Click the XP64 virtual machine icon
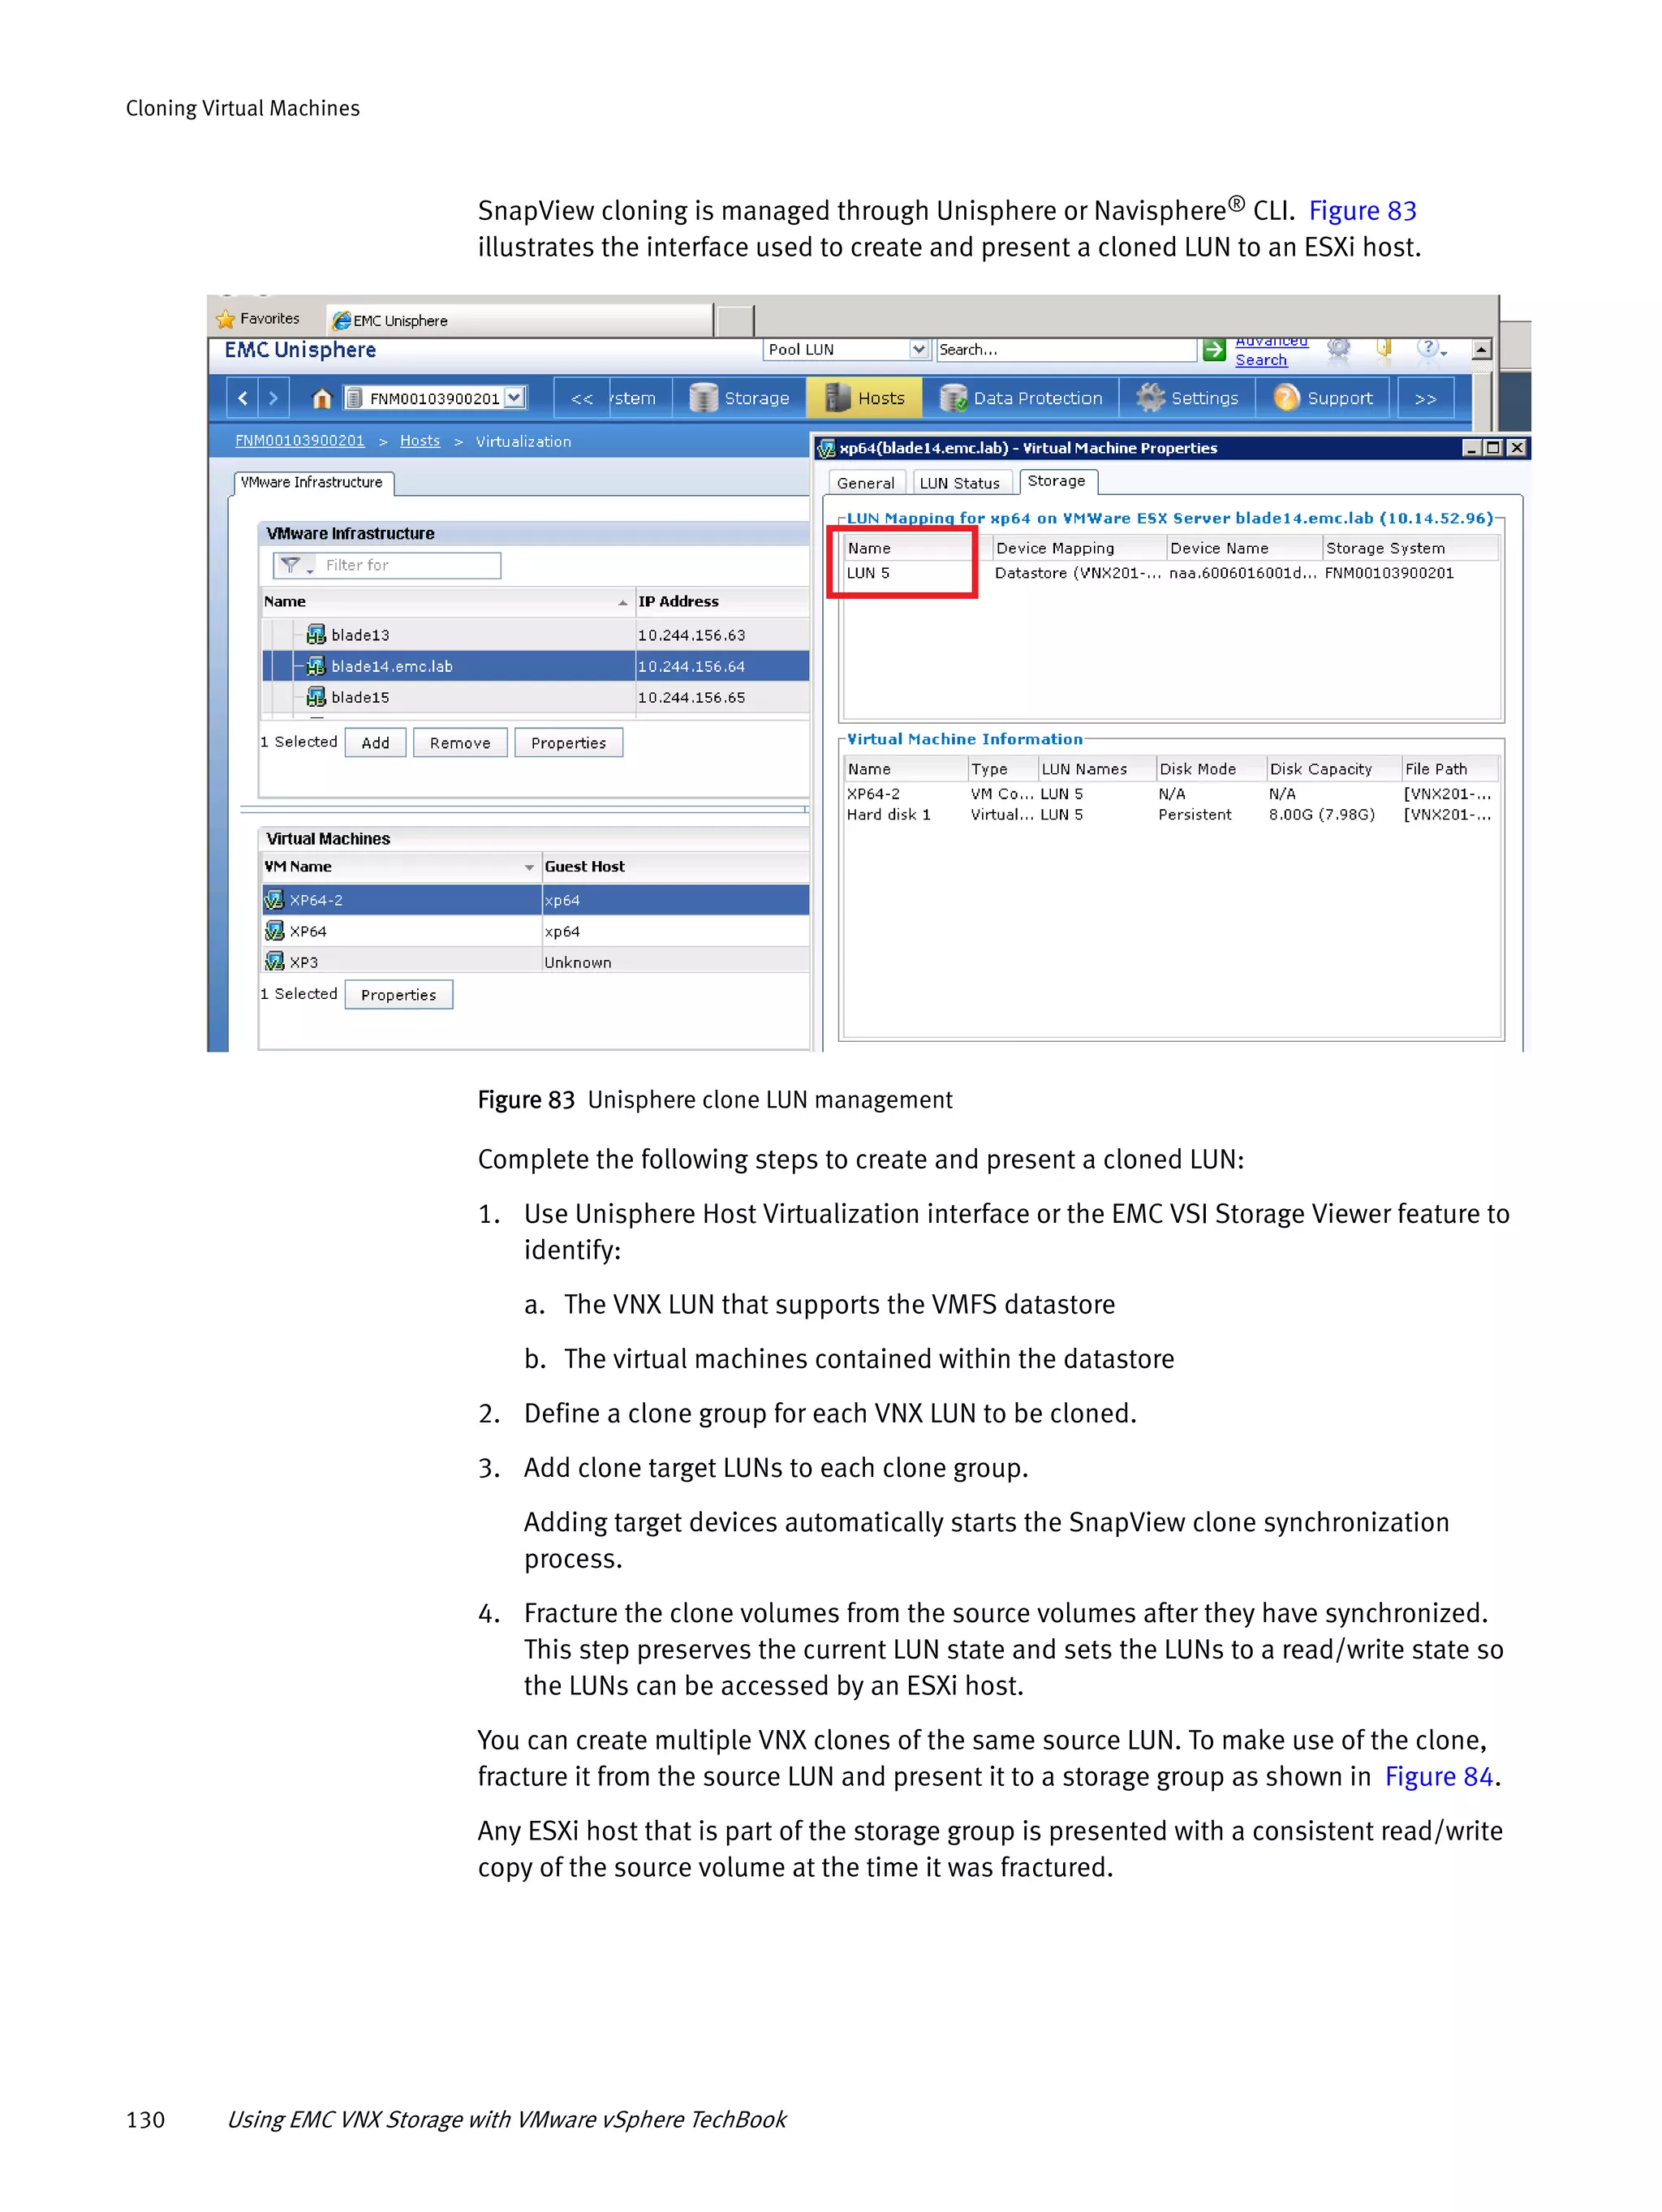This screenshot has height=2212, width=1662. [274, 931]
